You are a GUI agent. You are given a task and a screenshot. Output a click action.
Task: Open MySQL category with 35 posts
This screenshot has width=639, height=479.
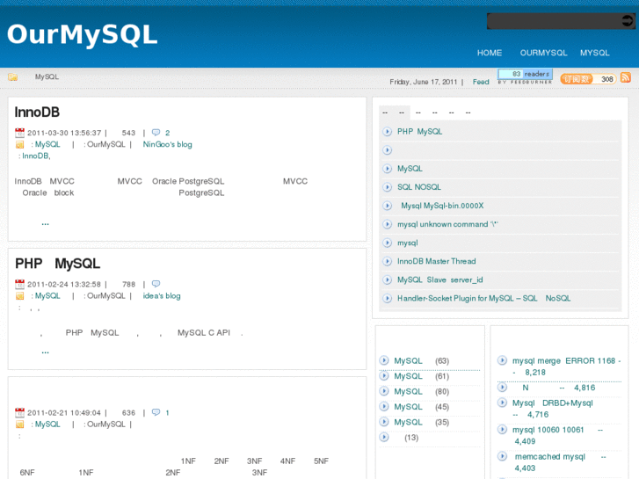click(x=408, y=423)
